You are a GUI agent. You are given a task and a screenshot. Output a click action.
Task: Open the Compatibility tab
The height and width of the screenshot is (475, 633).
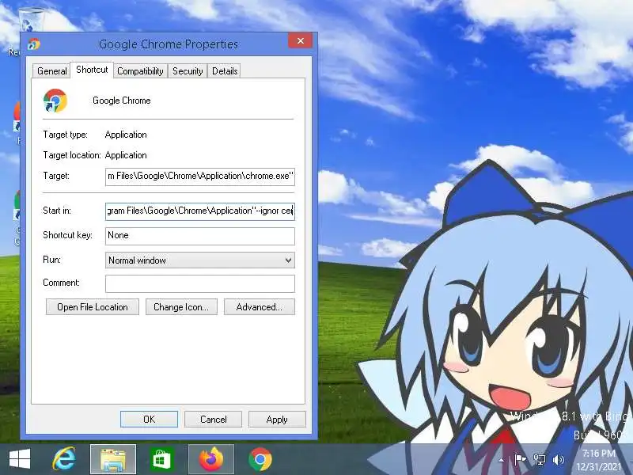click(140, 71)
